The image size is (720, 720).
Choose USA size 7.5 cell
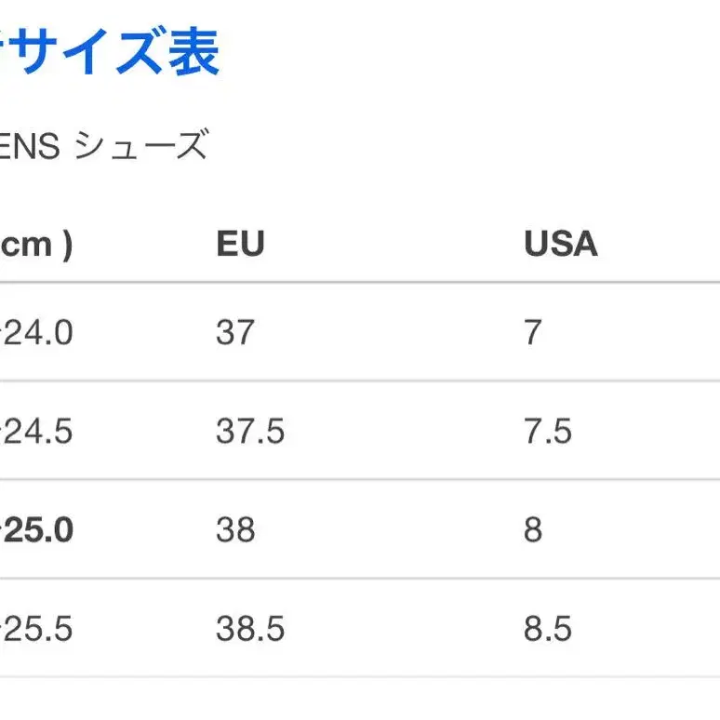[x=547, y=432]
